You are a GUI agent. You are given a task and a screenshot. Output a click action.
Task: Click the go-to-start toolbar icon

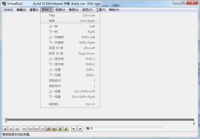[25, 129]
